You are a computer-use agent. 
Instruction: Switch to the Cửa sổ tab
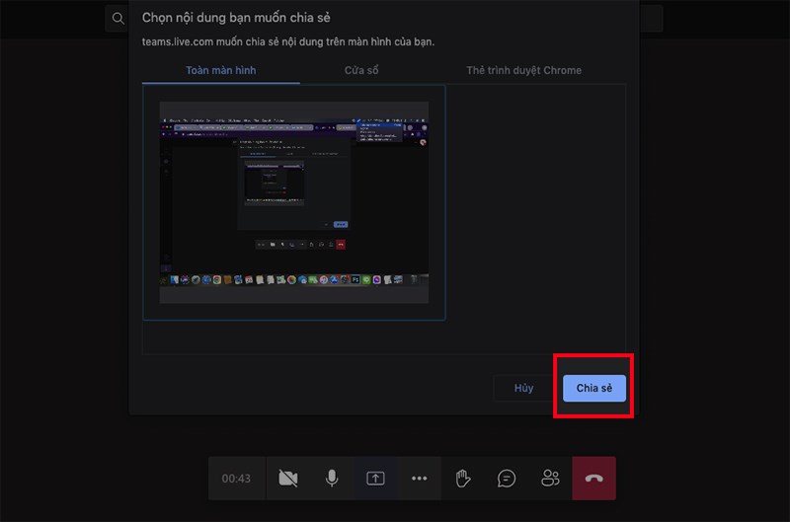point(360,70)
